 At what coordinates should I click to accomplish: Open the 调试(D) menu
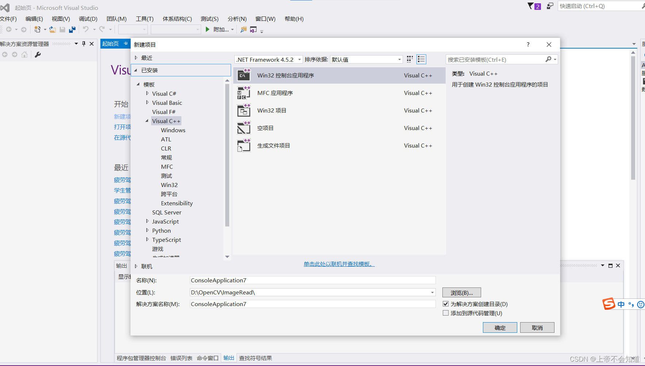88,19
